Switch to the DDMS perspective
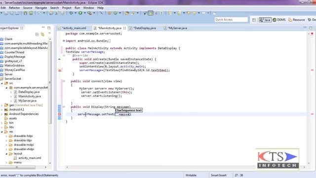 [x=279, y=20]
